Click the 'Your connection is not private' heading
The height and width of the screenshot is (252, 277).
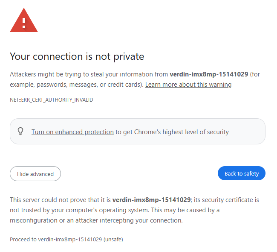[77, 56]
